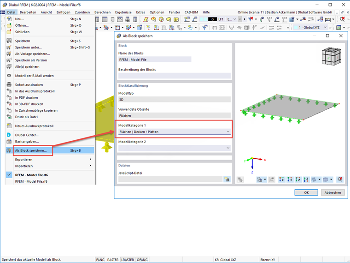Click the view in -Y direction icon
Image resolution: width=350 pixels, height=263 pixels.
290,179
